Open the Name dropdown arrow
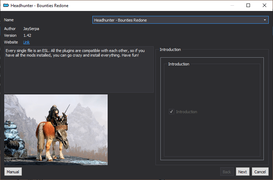Viewport: 273px width, 180px height. click(265, 20)
